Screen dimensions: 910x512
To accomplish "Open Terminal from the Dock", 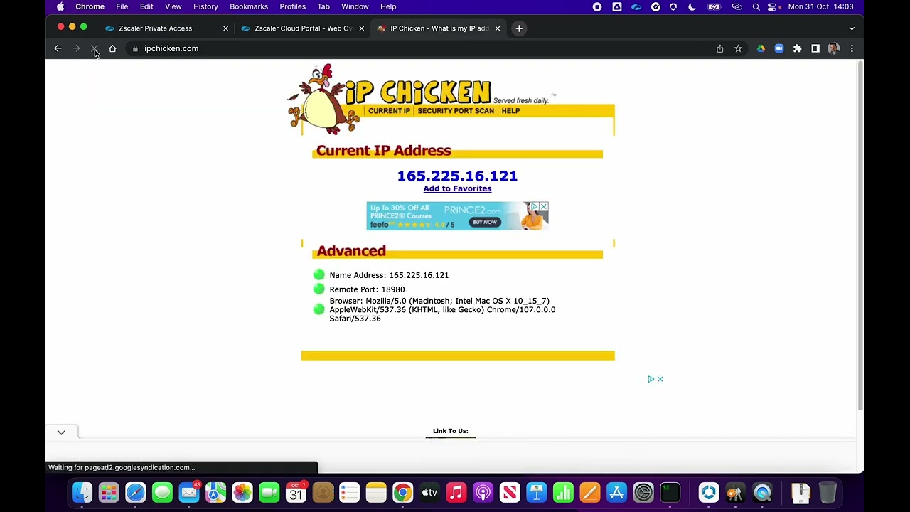I will (x=670, y=492).
